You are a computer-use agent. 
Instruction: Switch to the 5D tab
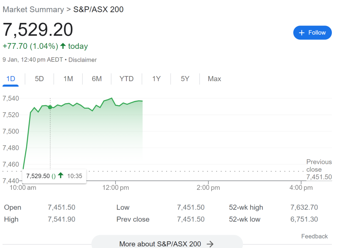pos(39,79)
